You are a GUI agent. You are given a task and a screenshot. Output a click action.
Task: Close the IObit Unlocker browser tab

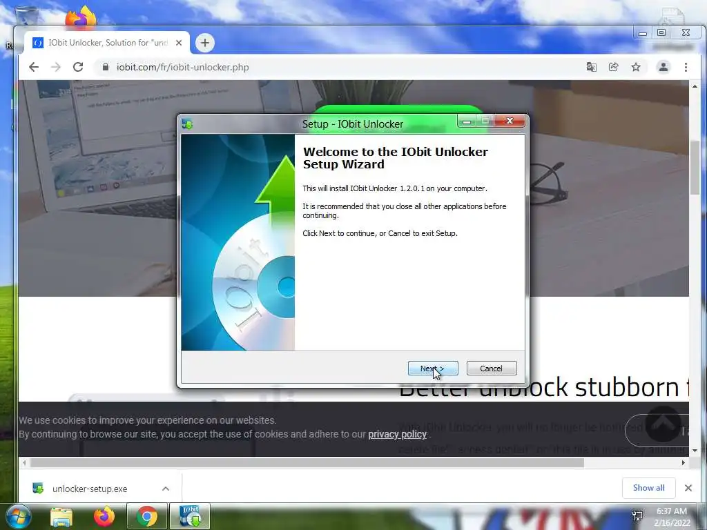[x=179, y=43]
